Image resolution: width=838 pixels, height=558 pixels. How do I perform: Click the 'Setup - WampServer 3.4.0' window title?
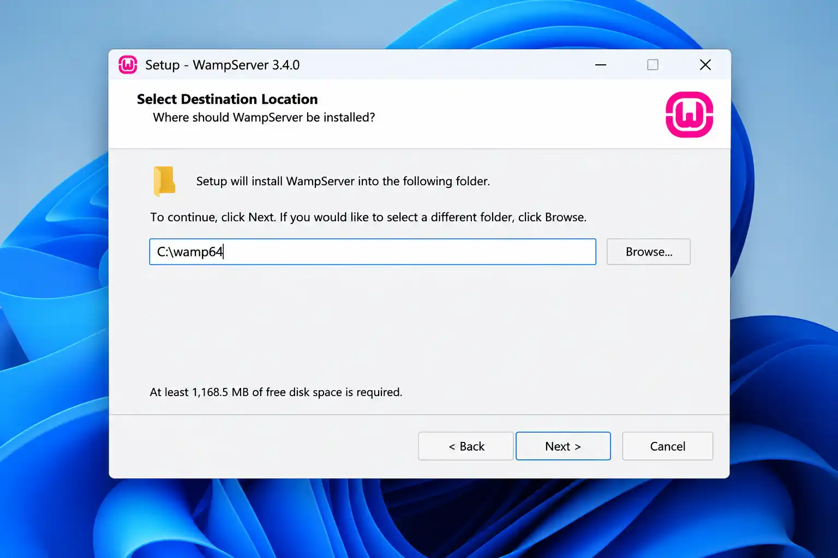pos(223,65)
